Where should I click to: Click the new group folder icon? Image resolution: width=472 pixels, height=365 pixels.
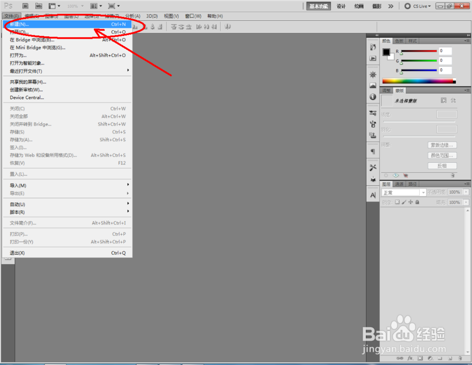click(x=440, y=358)
